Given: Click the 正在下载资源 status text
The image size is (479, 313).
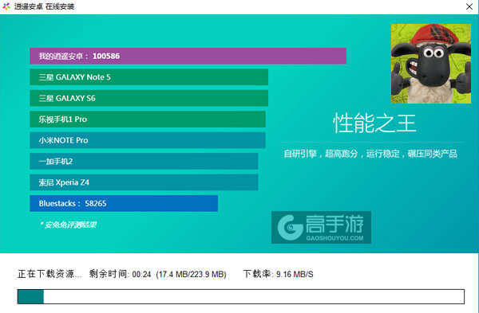Looking at the screenshot, I should click(x=49, y=274).
